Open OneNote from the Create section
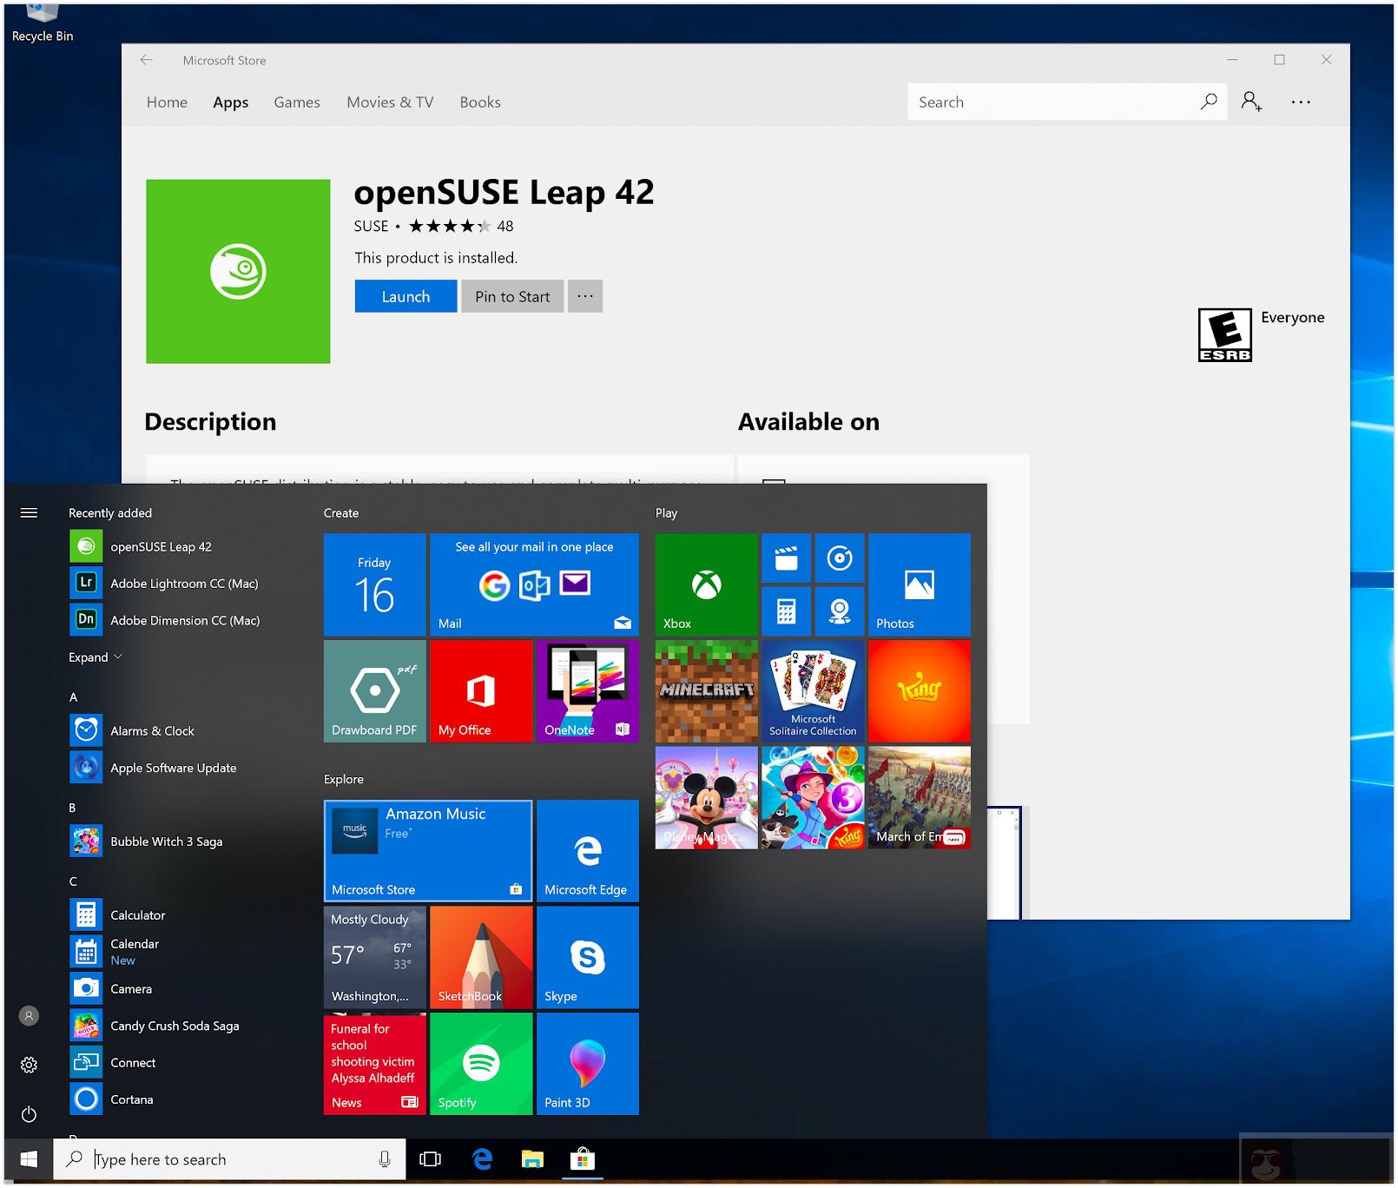The image size is (1398, 1188). click(x=587, y=690)
